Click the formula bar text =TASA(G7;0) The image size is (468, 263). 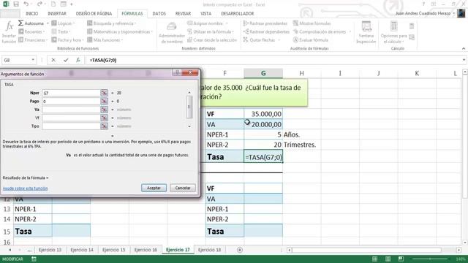pos(103,60)
